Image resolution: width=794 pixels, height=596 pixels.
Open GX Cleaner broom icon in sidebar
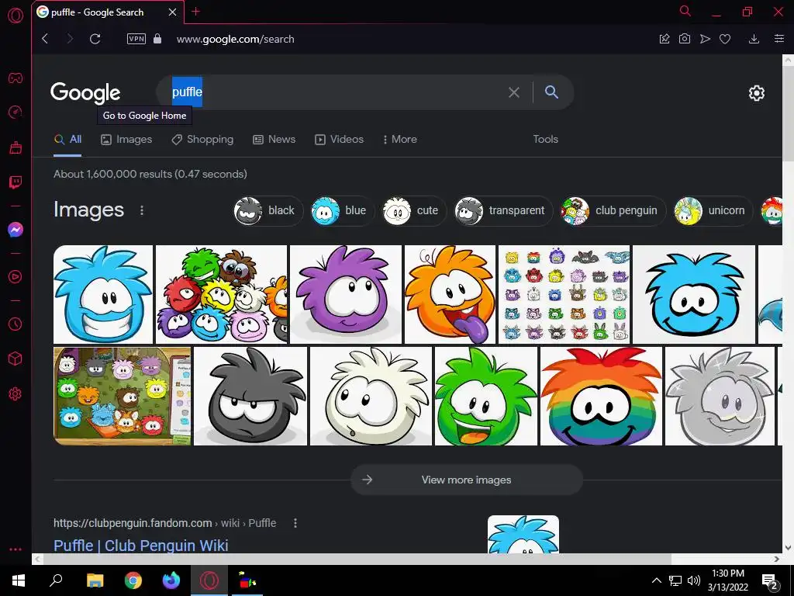[x=16, y=147]
